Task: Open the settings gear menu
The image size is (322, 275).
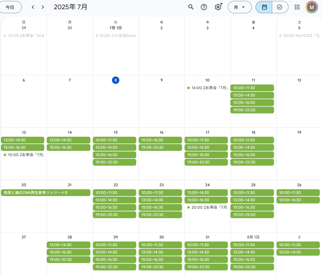Action: pyautogui.click(x=218, y=7)
